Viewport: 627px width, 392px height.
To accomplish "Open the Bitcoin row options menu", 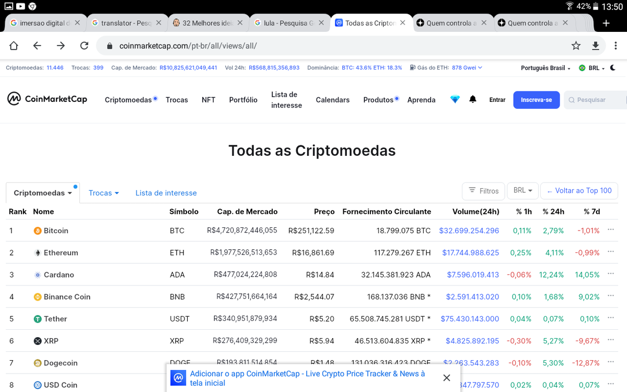I will (x=611, y=230).
